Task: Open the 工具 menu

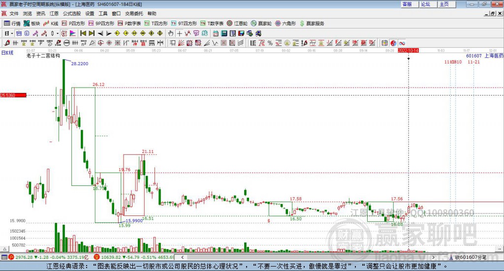Action: pyautogui.click(x=103, y=13)
